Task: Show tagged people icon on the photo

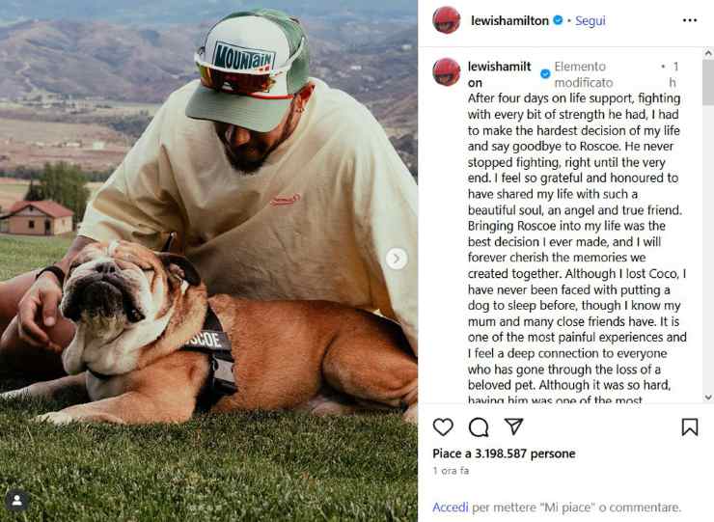Action: 16,500
